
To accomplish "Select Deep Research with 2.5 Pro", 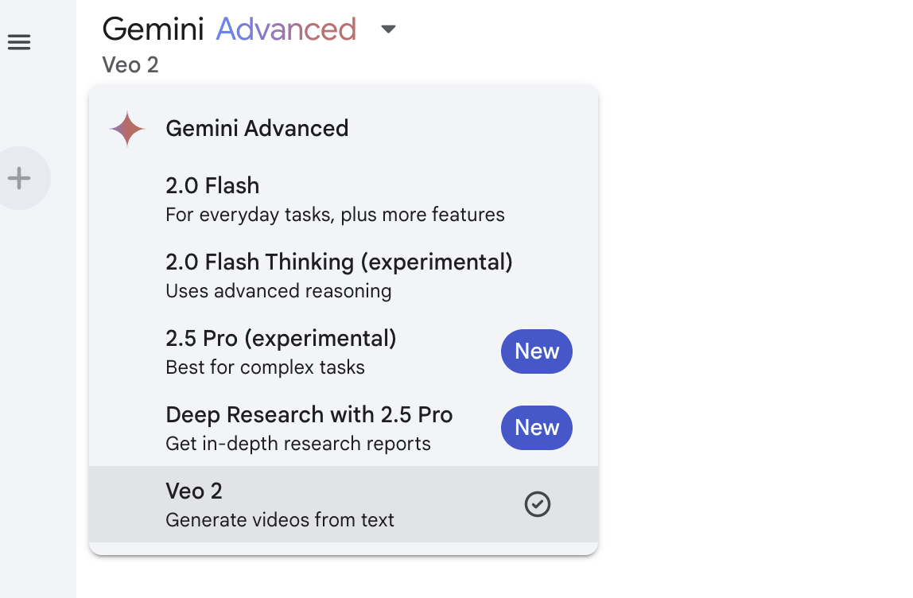I will (x=344, y=428).
